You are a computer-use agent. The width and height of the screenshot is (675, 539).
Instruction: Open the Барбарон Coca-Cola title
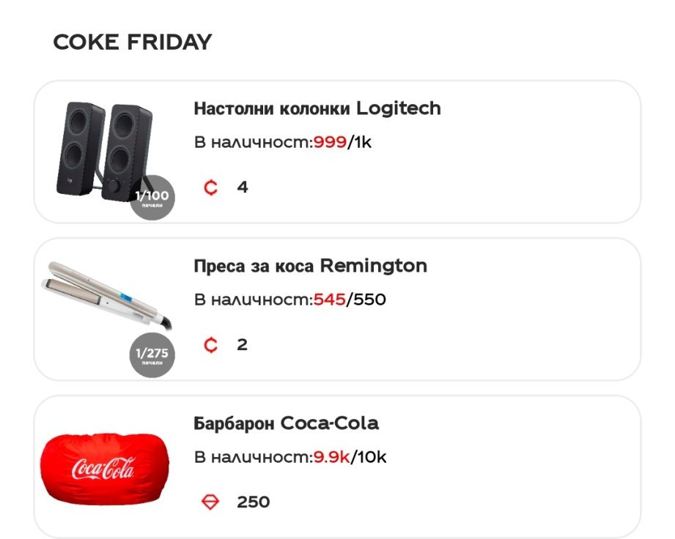pos(286,424)
